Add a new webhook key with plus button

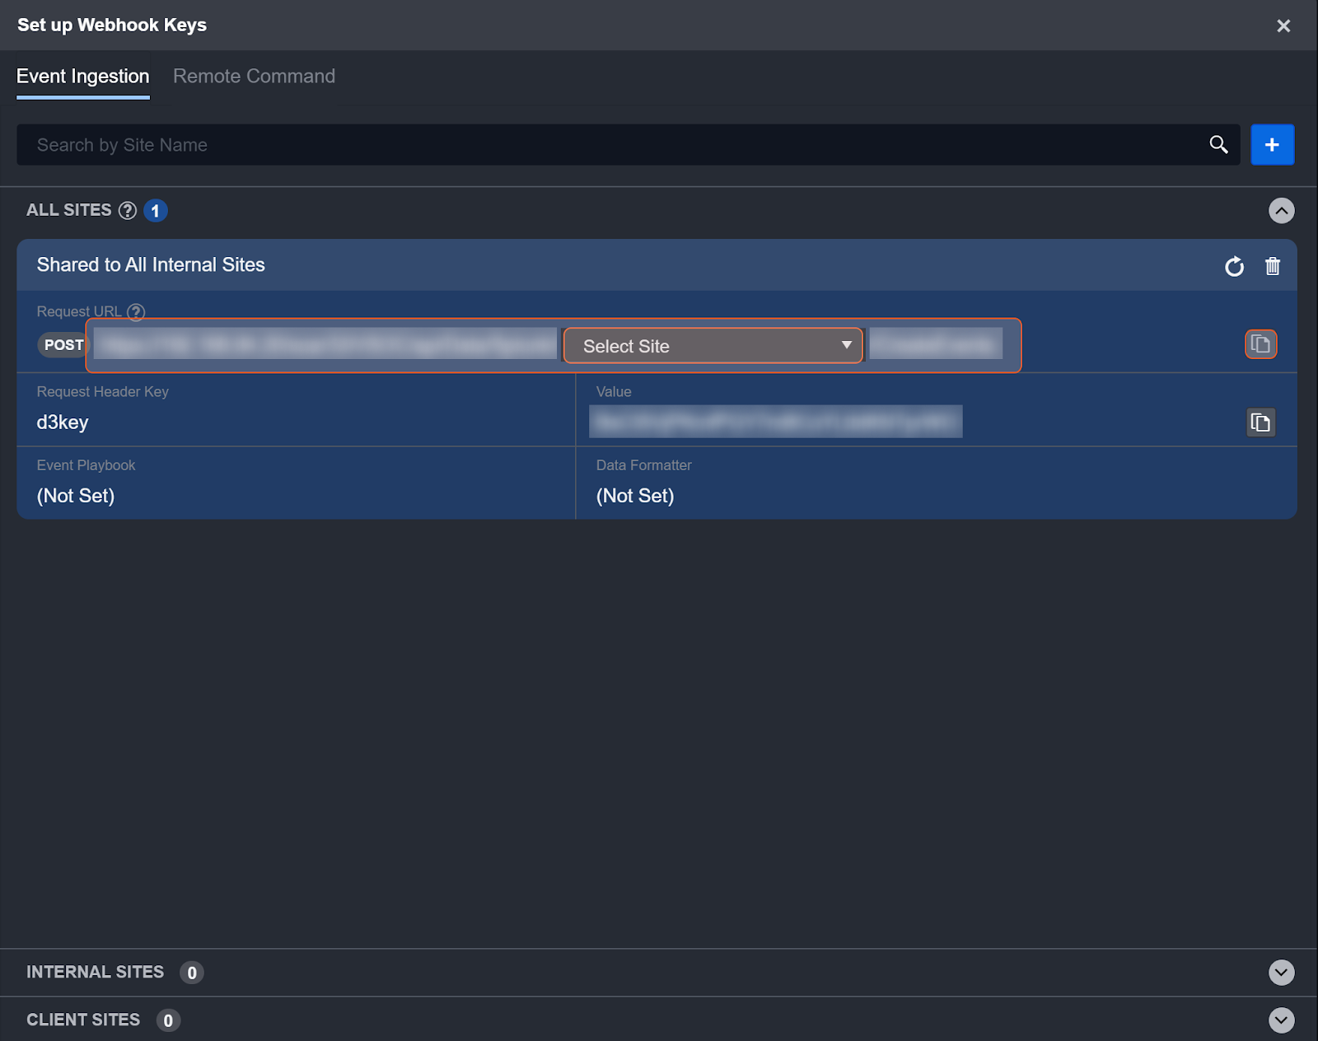1272,145
